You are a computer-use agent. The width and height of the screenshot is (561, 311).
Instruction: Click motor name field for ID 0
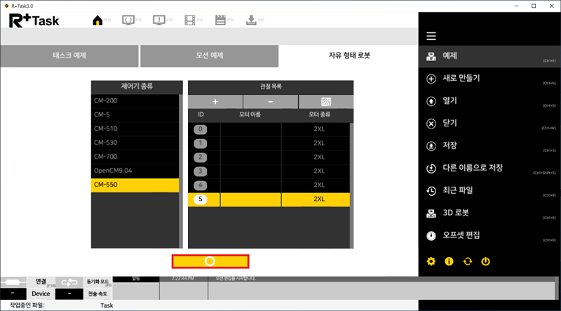click(250, 129)
